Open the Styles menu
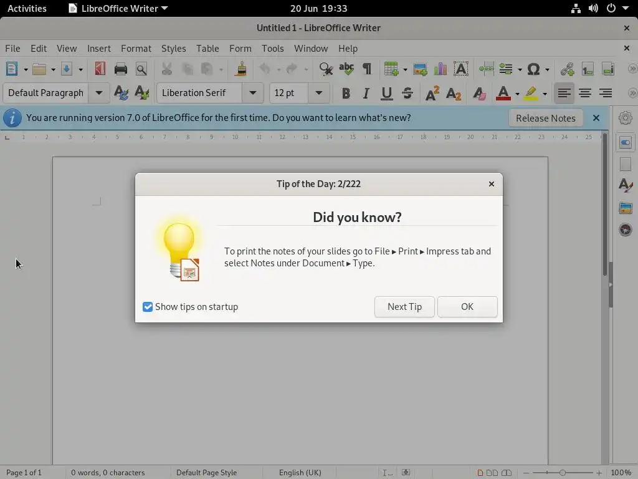 (x=173, y=49)
